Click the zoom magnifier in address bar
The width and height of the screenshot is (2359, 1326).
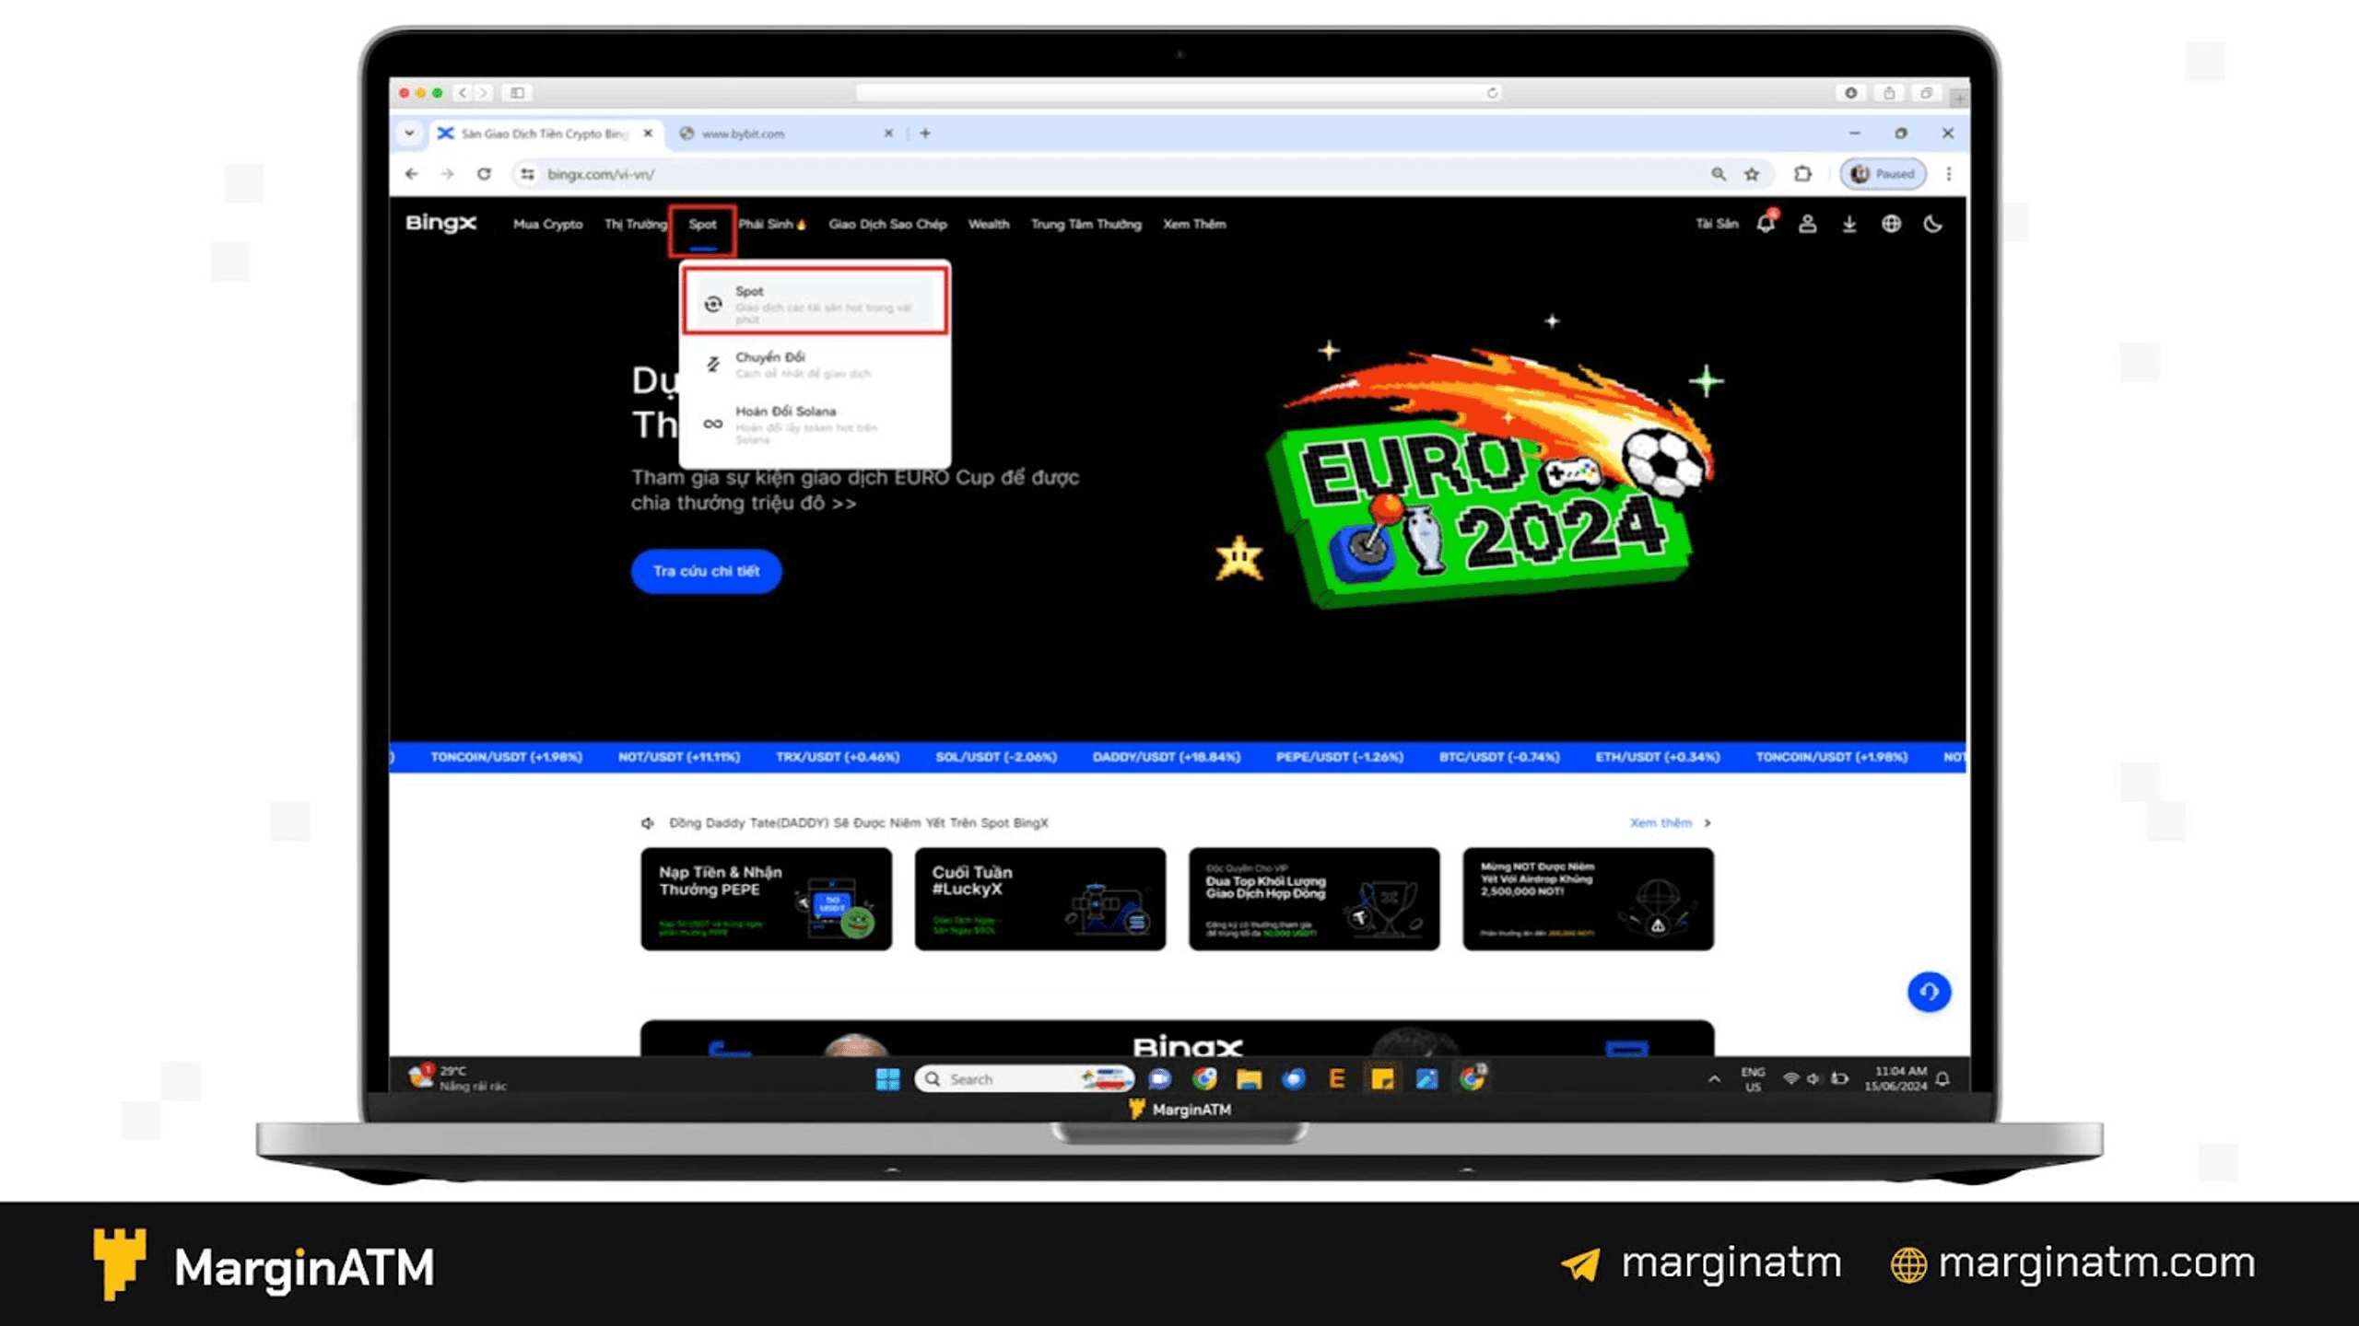click(x=1719, y=174)
